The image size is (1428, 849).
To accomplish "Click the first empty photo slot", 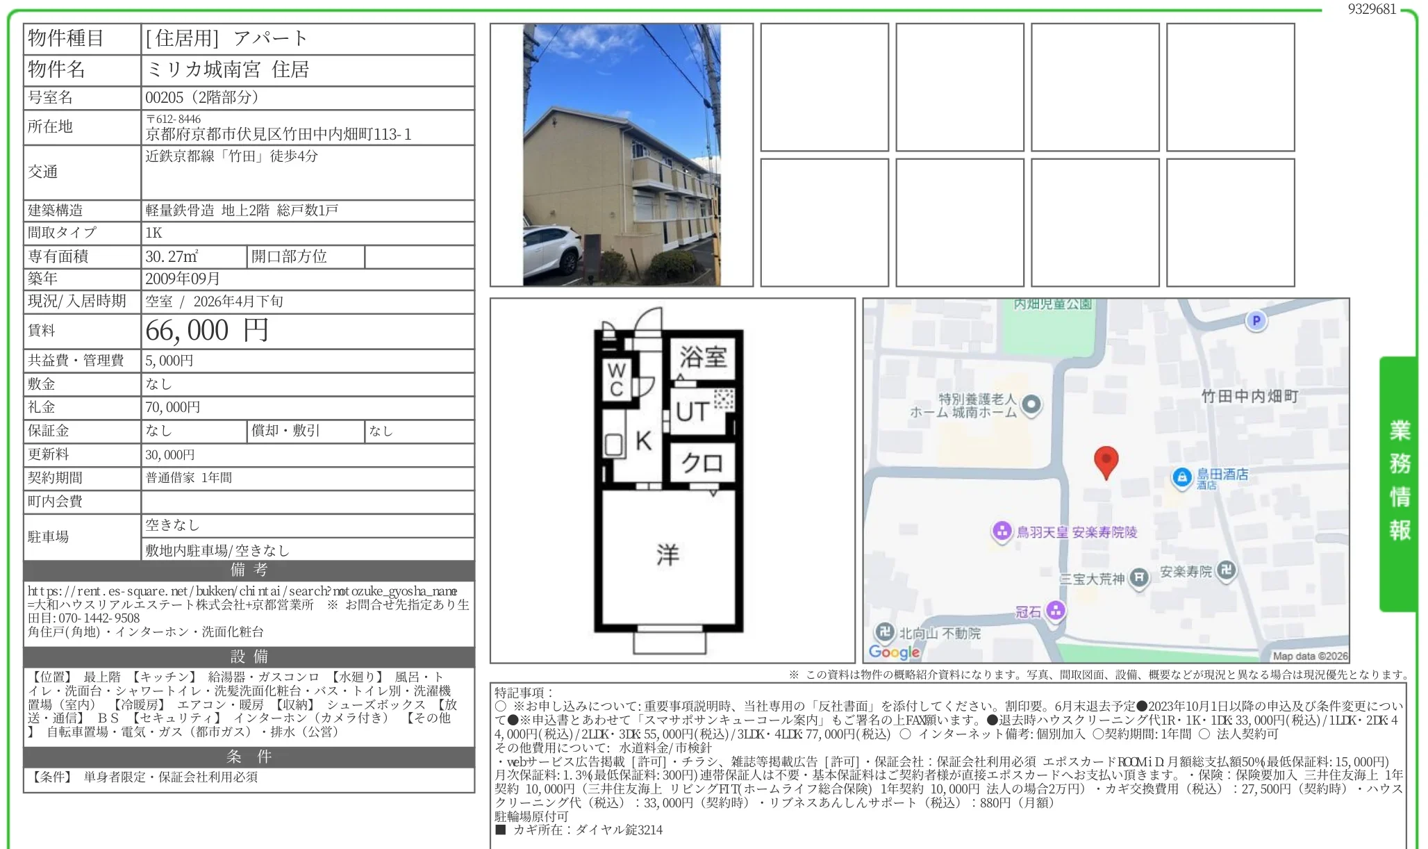I will point(824,88).
